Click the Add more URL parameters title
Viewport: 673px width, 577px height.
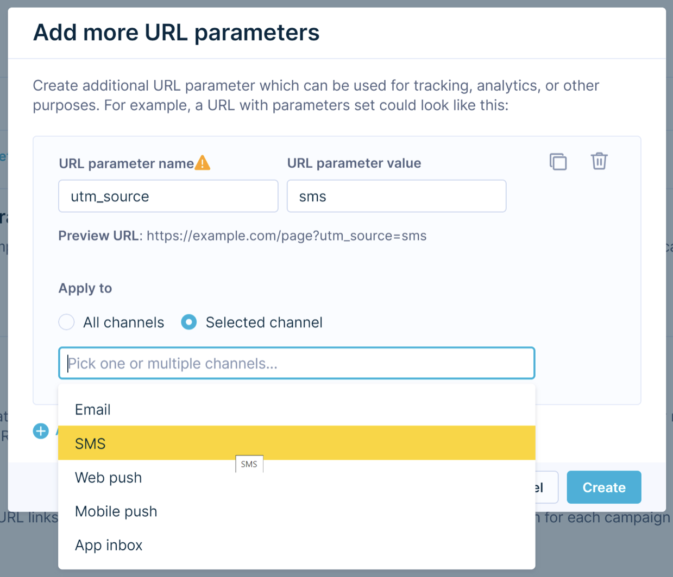[176, 32]
